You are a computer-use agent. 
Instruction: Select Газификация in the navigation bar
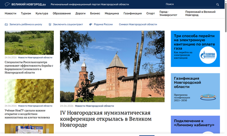coord(133,13)
